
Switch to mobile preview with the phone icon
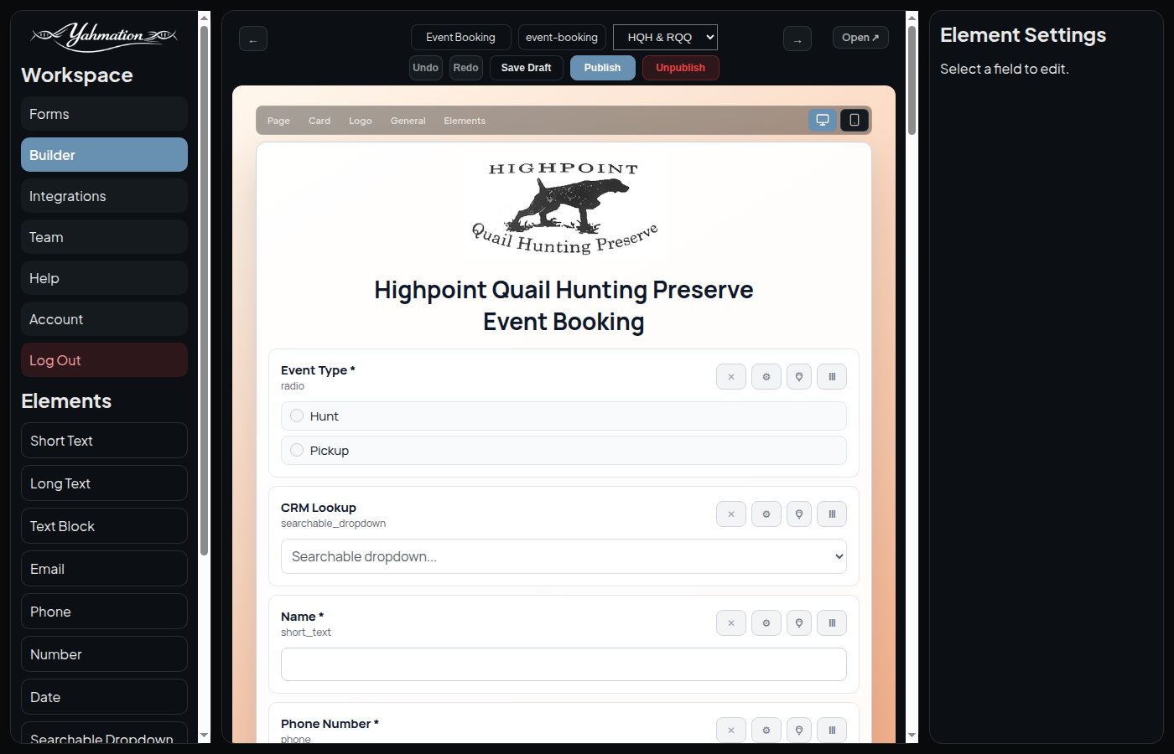(x=855, y=120)
